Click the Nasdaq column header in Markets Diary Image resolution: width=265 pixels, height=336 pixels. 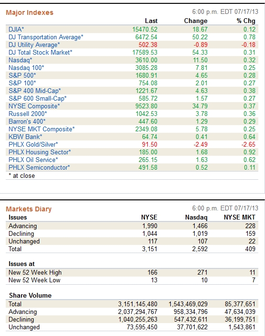pyautogui.click(x=196, y=217)
